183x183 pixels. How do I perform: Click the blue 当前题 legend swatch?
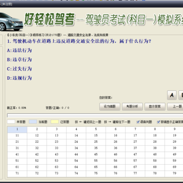coord(33,121)
